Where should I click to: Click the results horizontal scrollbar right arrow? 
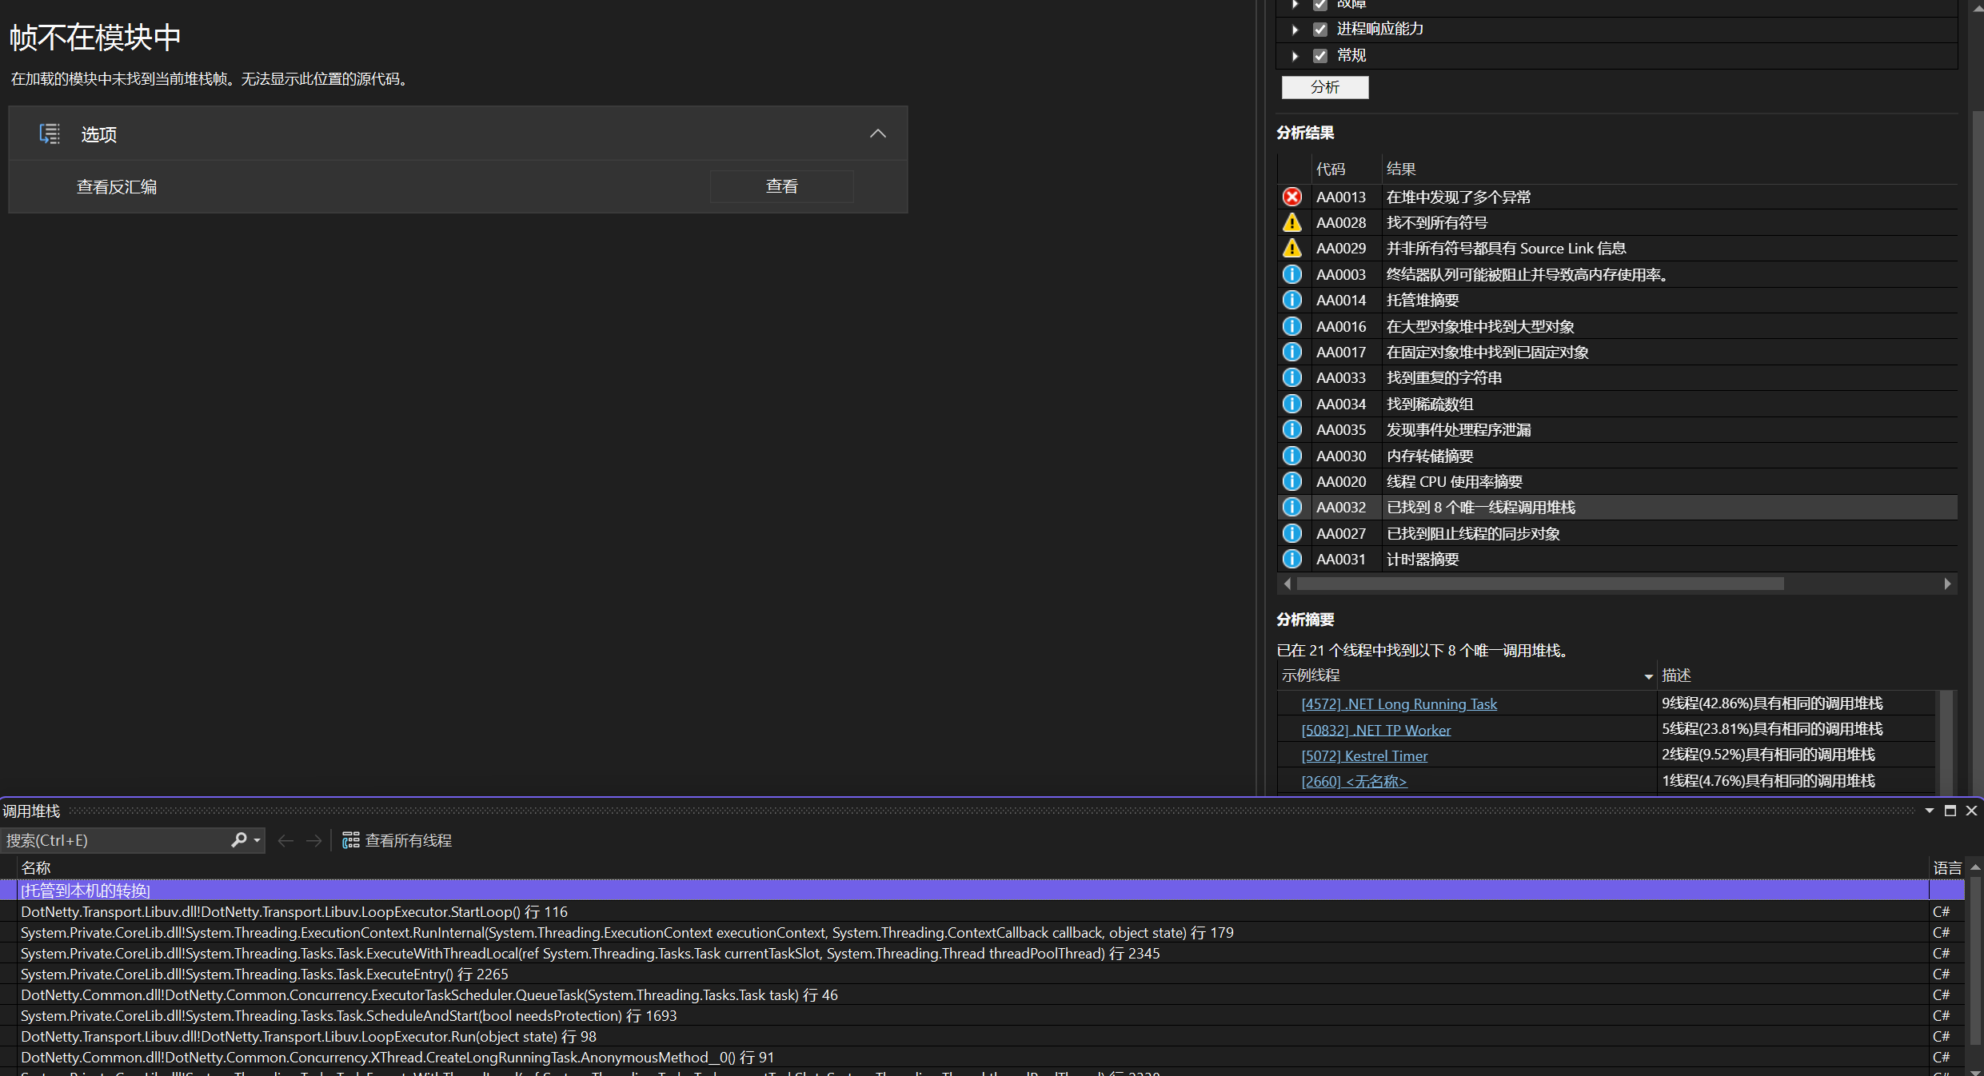(1947, 584)
